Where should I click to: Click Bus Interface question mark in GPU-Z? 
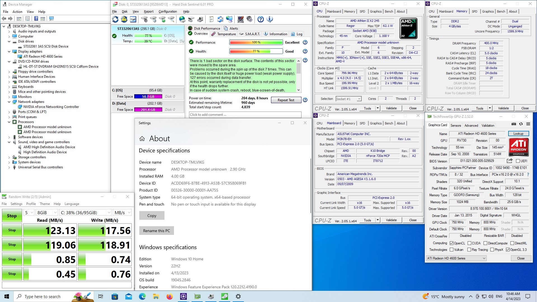[528, 174]
